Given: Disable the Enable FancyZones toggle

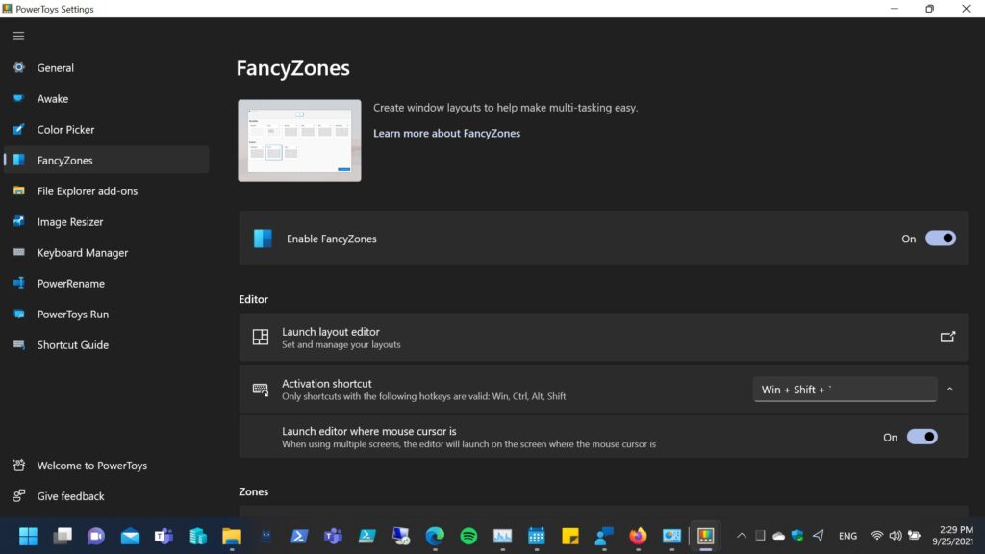Looking at the screenshot, I should pos(940,239).
